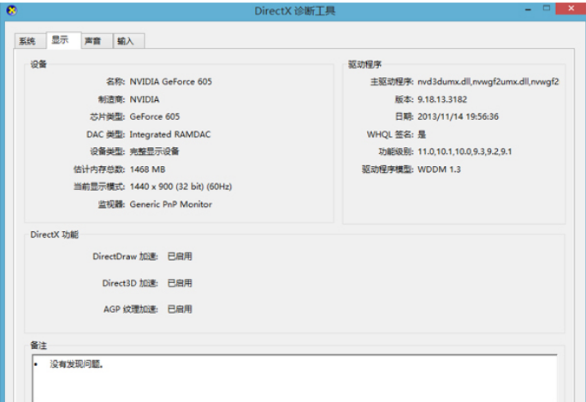Click the 主驱动程序 label
This screenshot has height=402, width=586.
tap(392, 82)
